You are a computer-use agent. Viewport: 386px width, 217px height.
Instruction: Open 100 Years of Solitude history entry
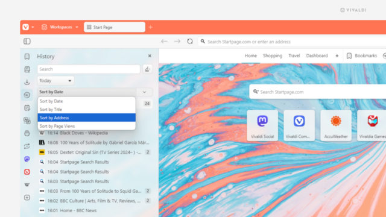95,142
